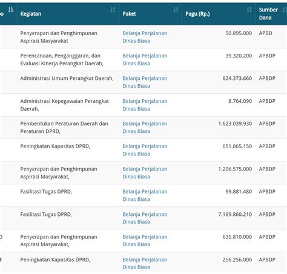The image size is (287, 274).
Task: Select 'Peningkatan Kapasitas DPRD,' cell with 256.256.000
Action: [x=68, y=263]
